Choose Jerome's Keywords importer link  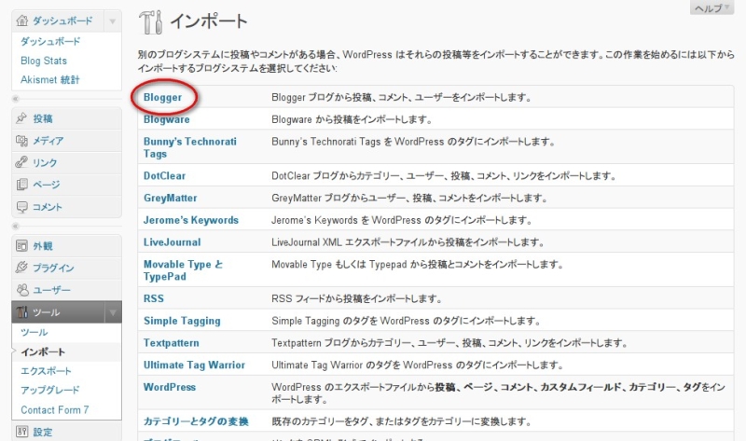click(x=191, y=220)
